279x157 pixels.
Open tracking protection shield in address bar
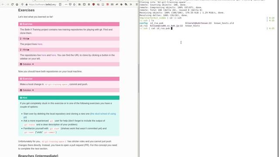coord(22,4)
